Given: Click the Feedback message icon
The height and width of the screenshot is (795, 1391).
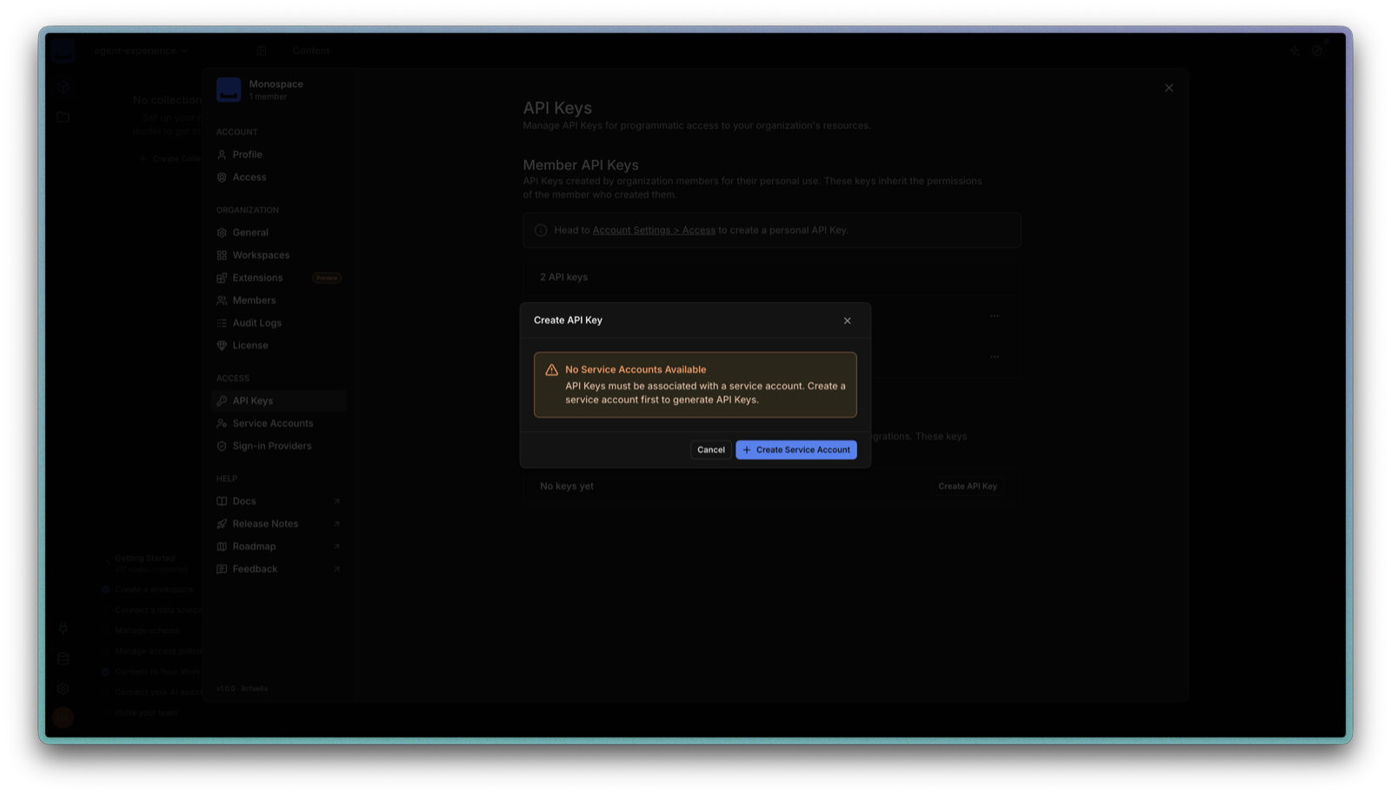Looking at the screenshot, I should 222,569.
